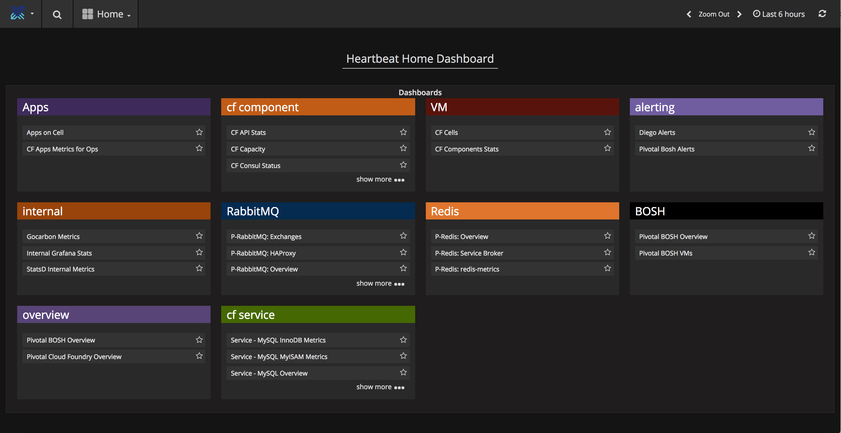The height and width of the screenshot is (433, 841).
Task: Star the P-RabbitMQ: Overview dashboard
Action: 404,269
